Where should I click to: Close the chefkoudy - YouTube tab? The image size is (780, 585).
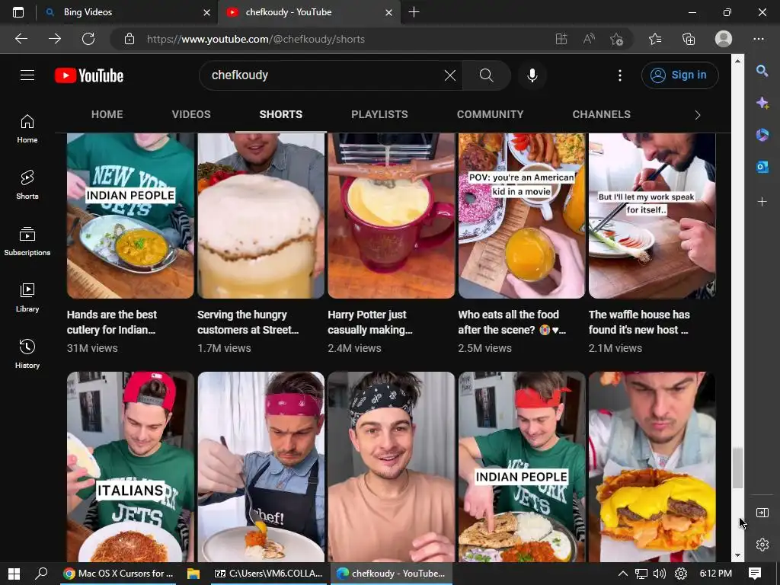(389, 12)
